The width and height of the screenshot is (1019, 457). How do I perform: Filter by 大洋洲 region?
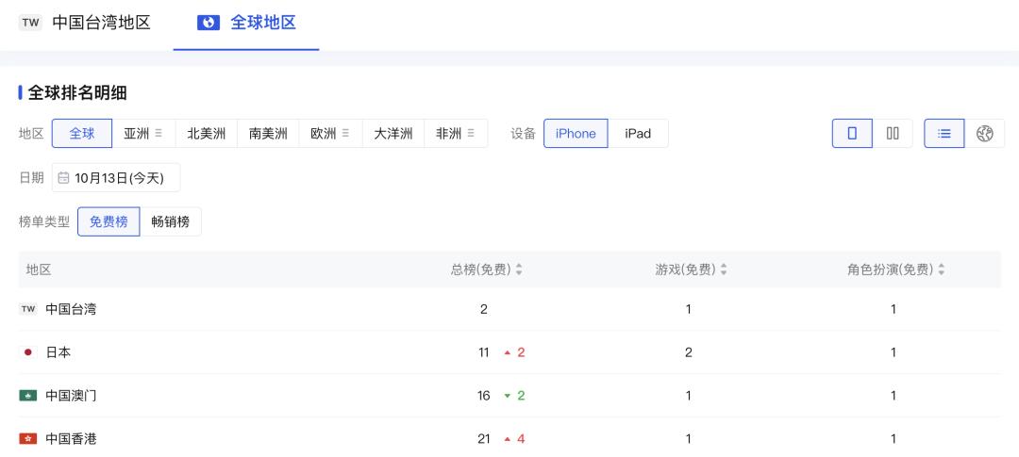pyautogui.click(x=393, y=134)
